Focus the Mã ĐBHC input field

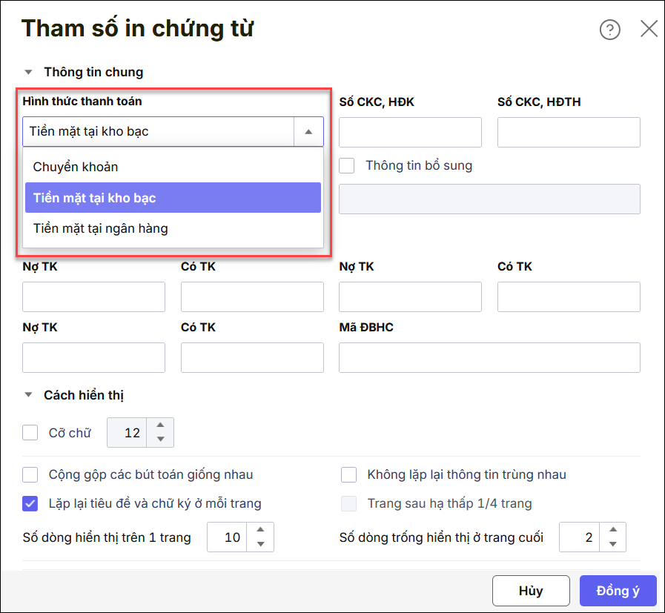(489, 358)
